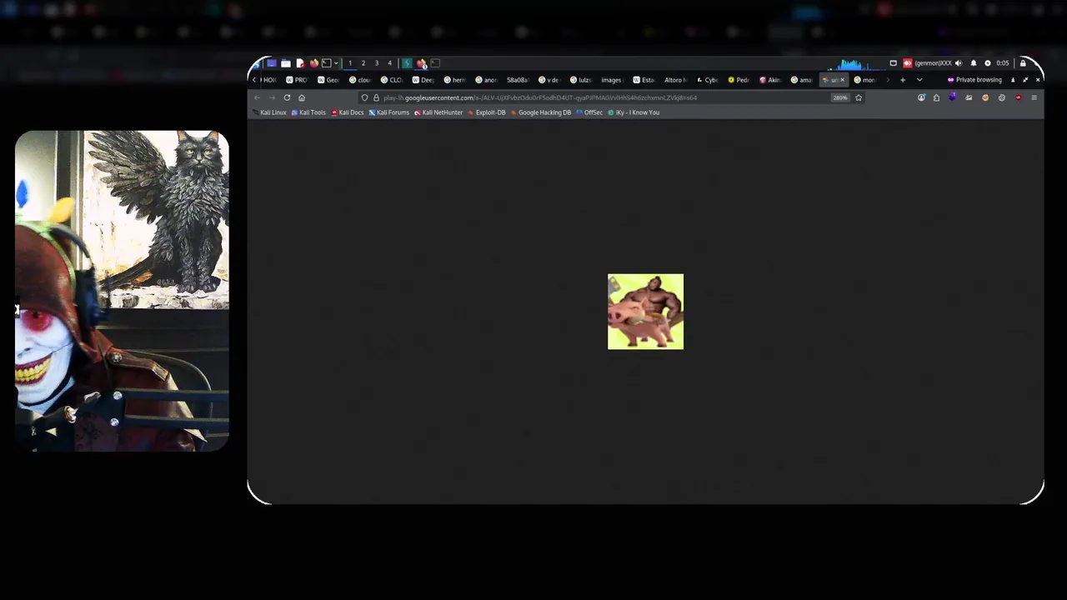Open the tracking protection shield

(364, 97)
